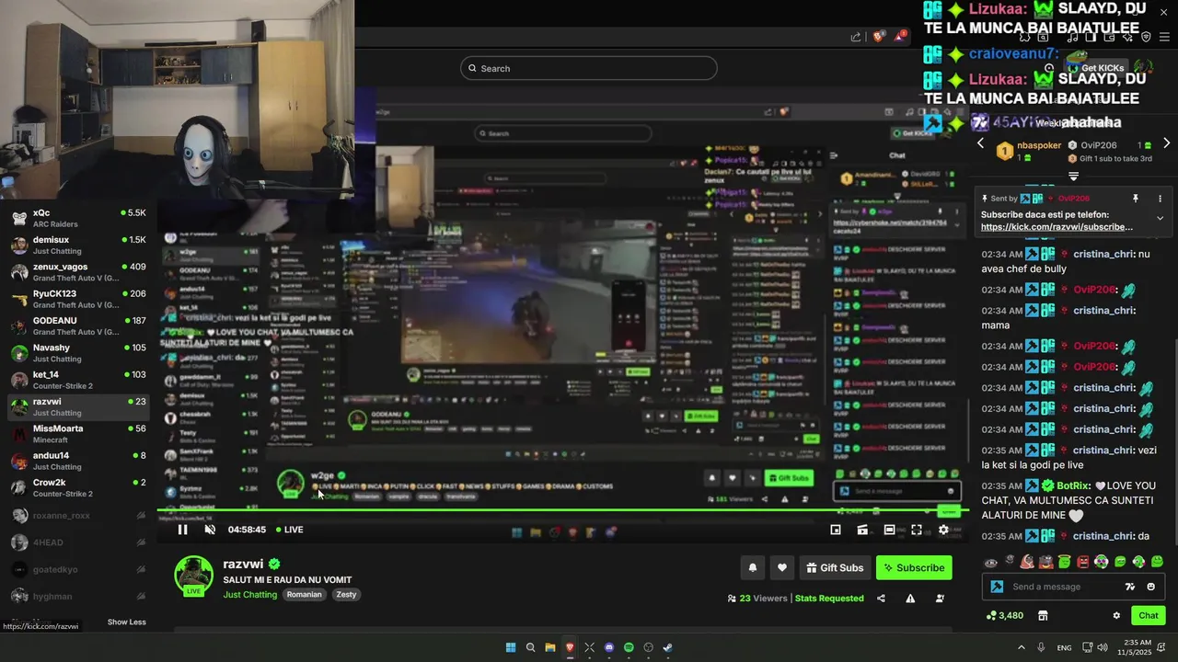1178x662 pixels.
Task: Open zenux_vagos channel in sidebar
Action: pyautogui.click(x=77, y=272)
